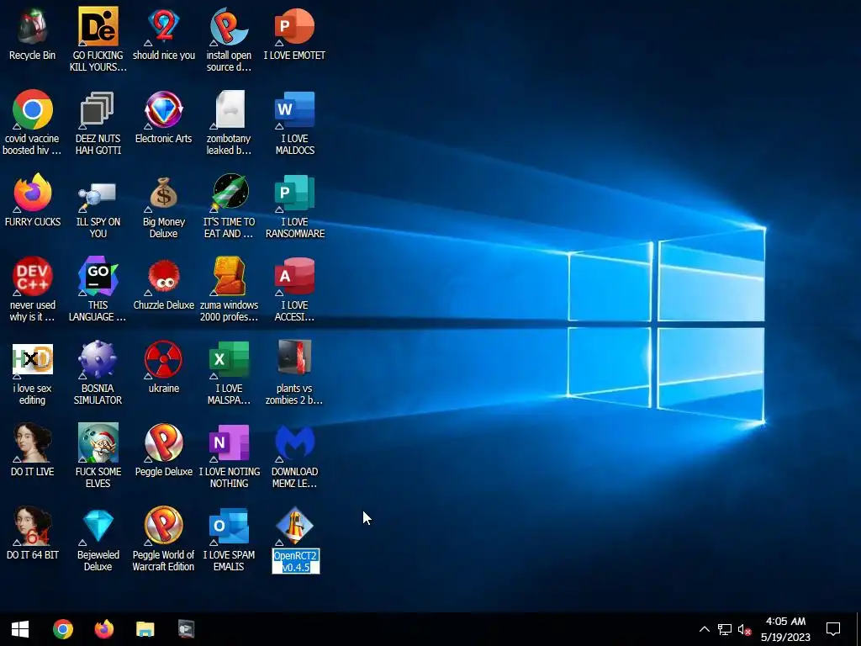This screenshot has height=646, width=861.
Task: Open the network status tray icon
Action: [x=725, y=629]
